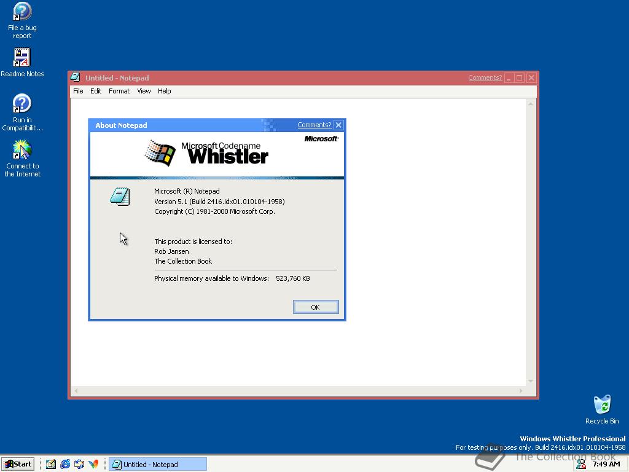Click the 7:49 AM clock in the tray
The image size is (629, 472).
coord(606,464)
